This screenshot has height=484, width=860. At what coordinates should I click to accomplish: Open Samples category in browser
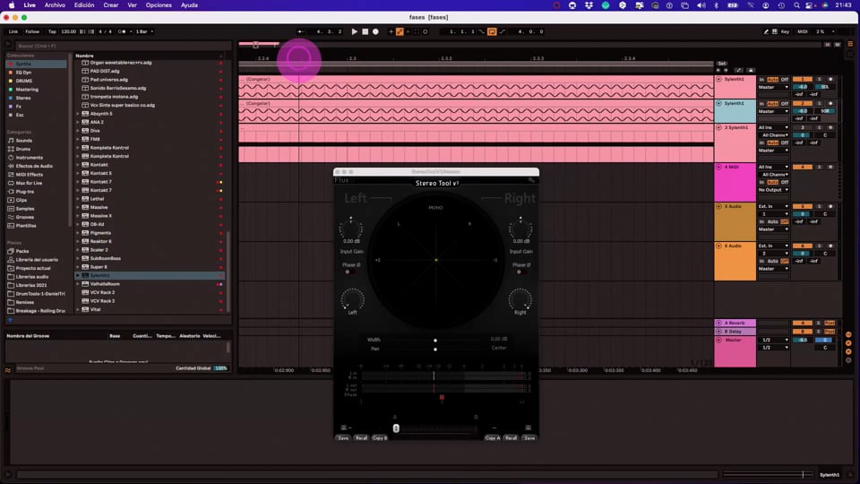point(25,209)
